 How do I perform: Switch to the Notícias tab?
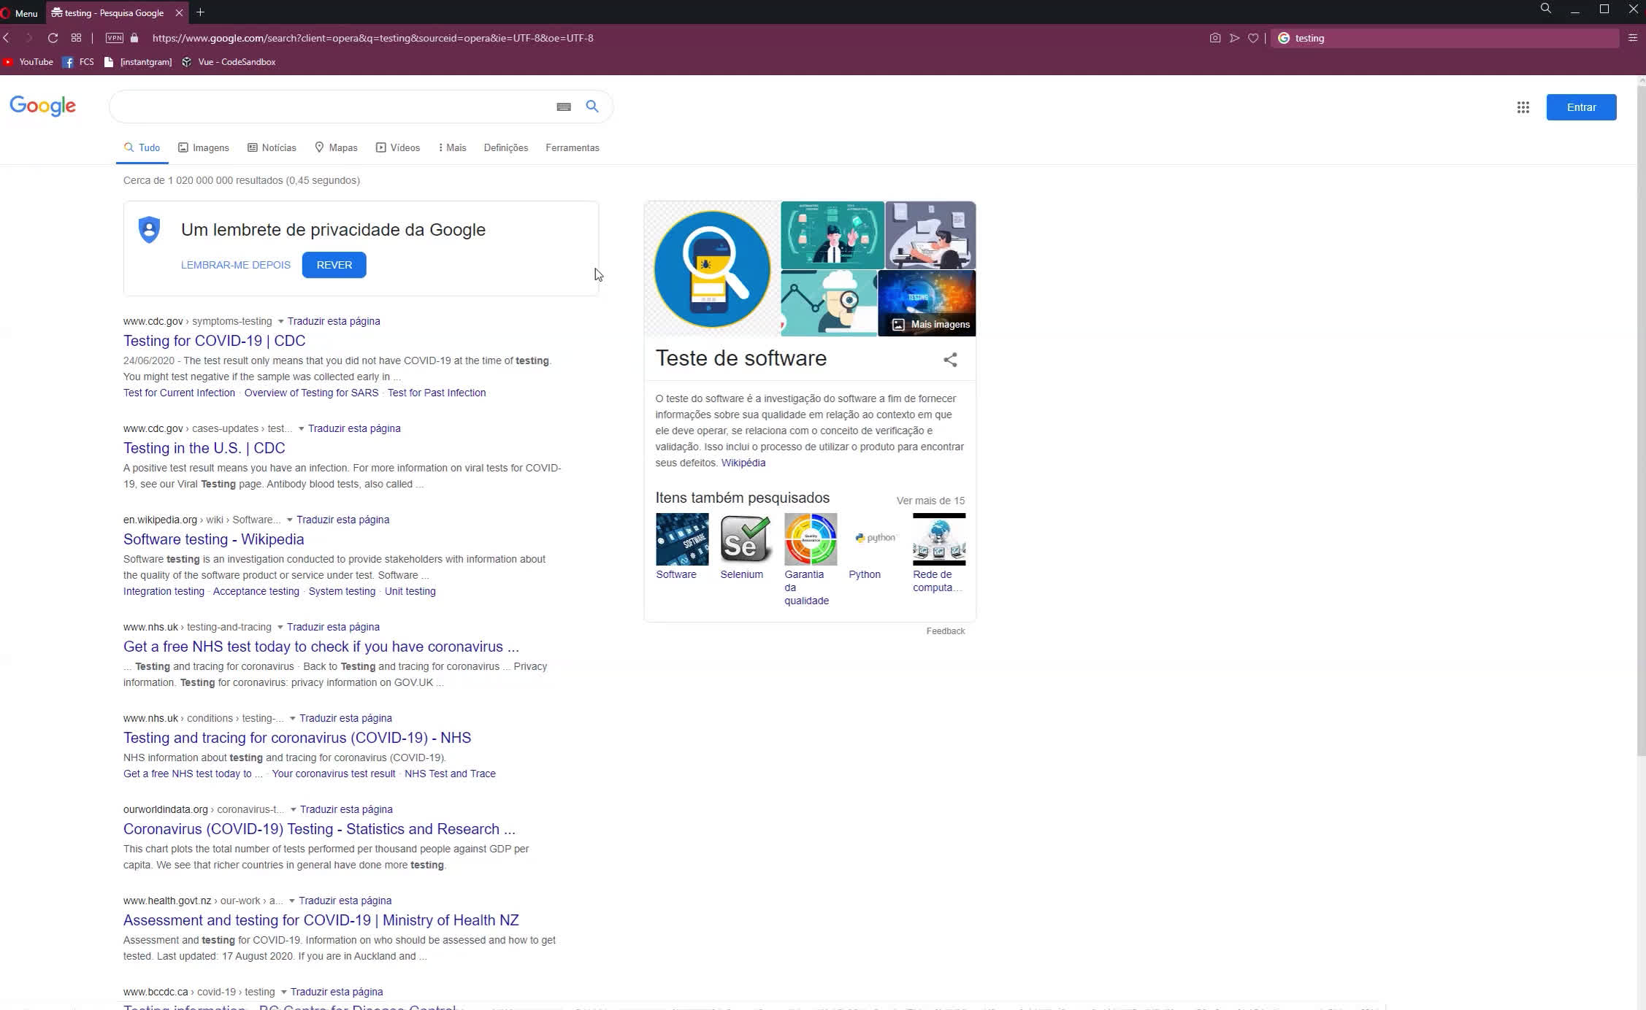[x=272, y=147]
